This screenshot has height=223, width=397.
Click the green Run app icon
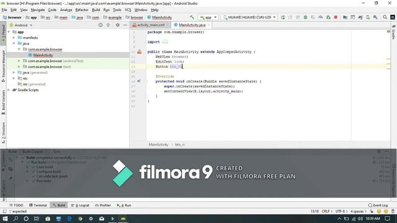[x=283, y=17]
